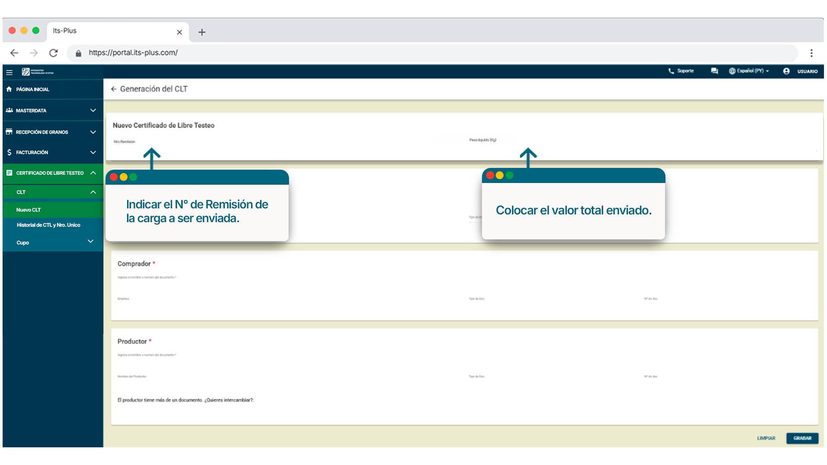Open Historial de CTL y Nro. Unico

point(48,225)
